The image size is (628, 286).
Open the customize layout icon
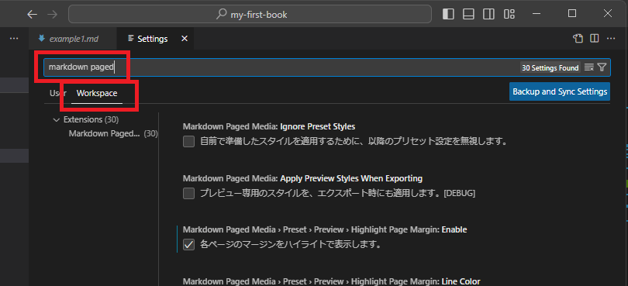509,15
